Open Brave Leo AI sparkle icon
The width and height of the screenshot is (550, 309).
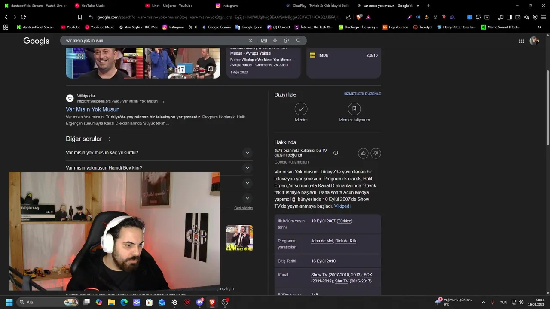[526, 17]
